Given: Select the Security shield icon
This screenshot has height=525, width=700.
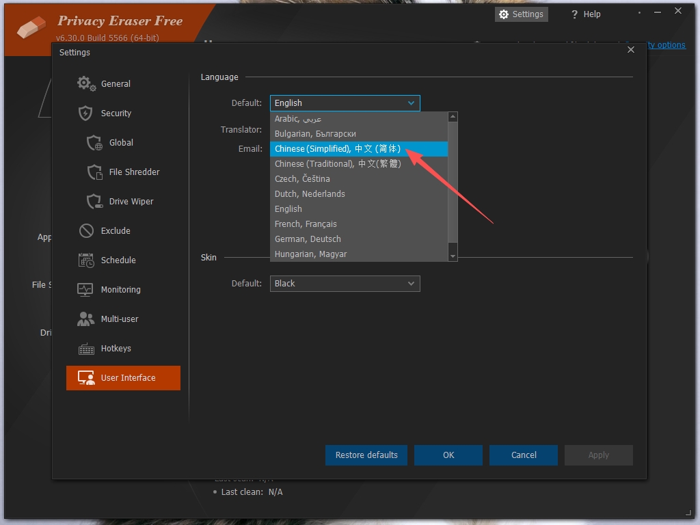Looking at the screenshot, I should coord(85,113).
